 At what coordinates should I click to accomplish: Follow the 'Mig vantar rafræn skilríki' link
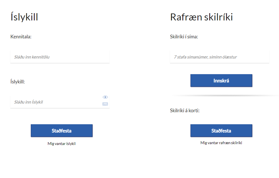point(221,143)
